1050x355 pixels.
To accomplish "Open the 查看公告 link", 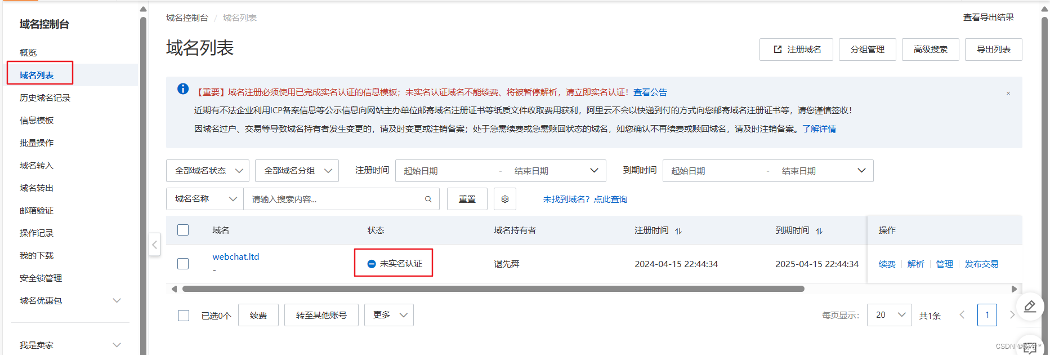I will (650, 92).
